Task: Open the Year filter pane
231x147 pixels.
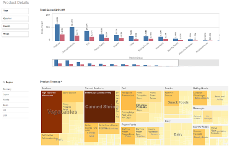Action: 15,11
